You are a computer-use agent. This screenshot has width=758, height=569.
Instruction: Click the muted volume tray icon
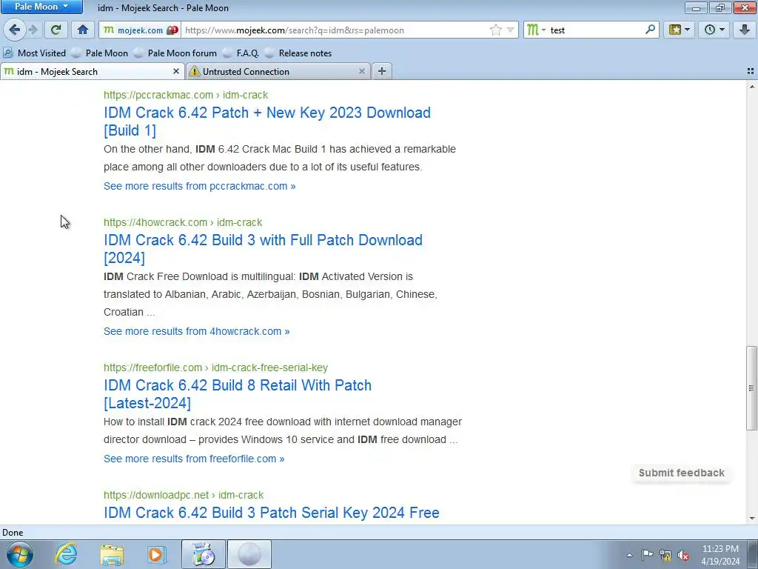pyautogui.click(x=683, y=555)
